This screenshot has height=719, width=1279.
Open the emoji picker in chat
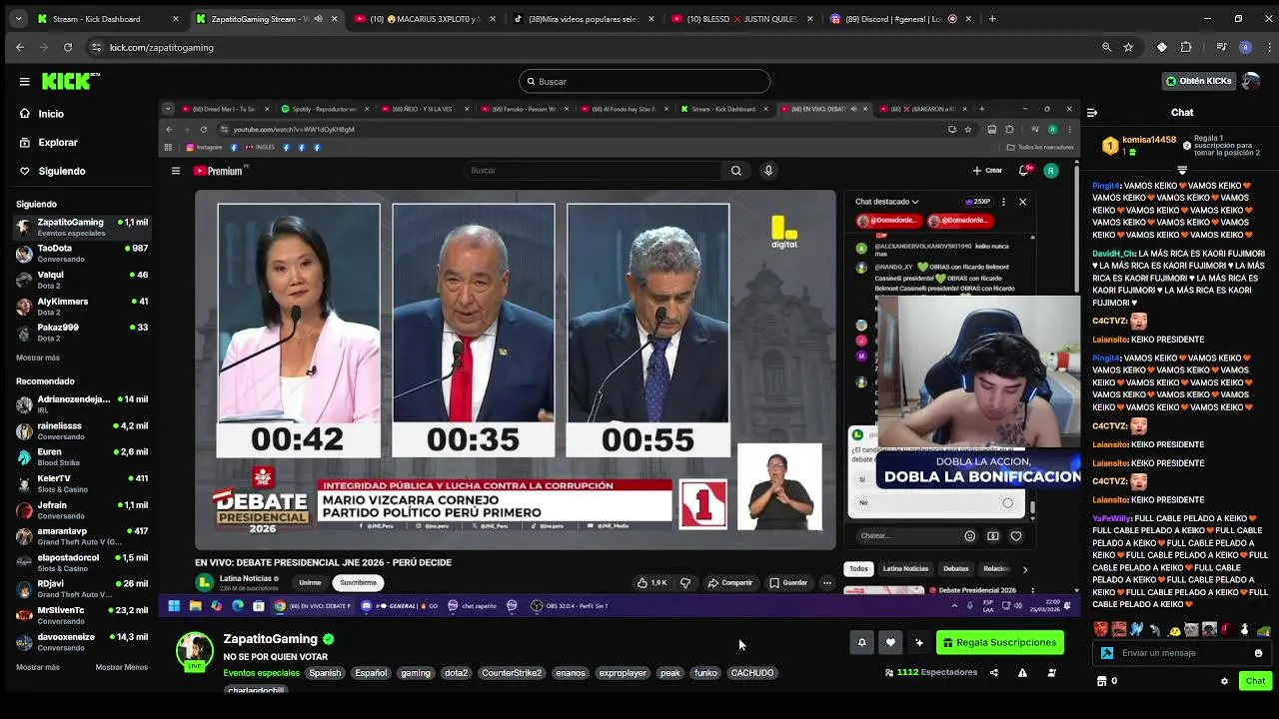pyautogui.click(x=1258, y=653)
